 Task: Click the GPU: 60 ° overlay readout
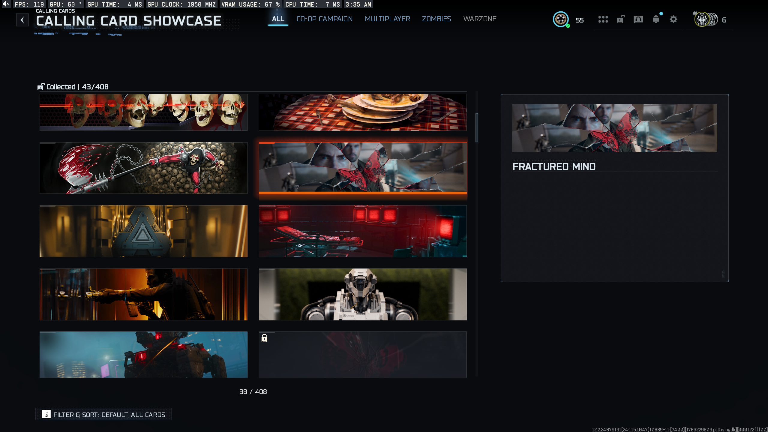click(65, 4)
